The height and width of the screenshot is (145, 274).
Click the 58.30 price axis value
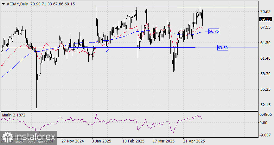(x=265, y=74)
